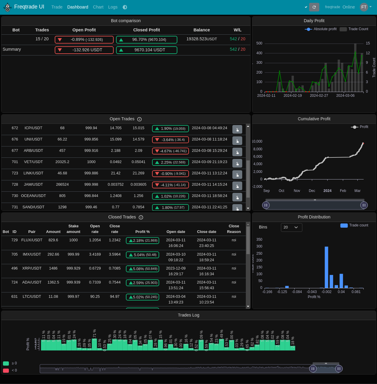The height and width of the screenshot is (384, 377).
Task: Toggle the Trade Count legend in Daily Profit
Action: [354, 29]
